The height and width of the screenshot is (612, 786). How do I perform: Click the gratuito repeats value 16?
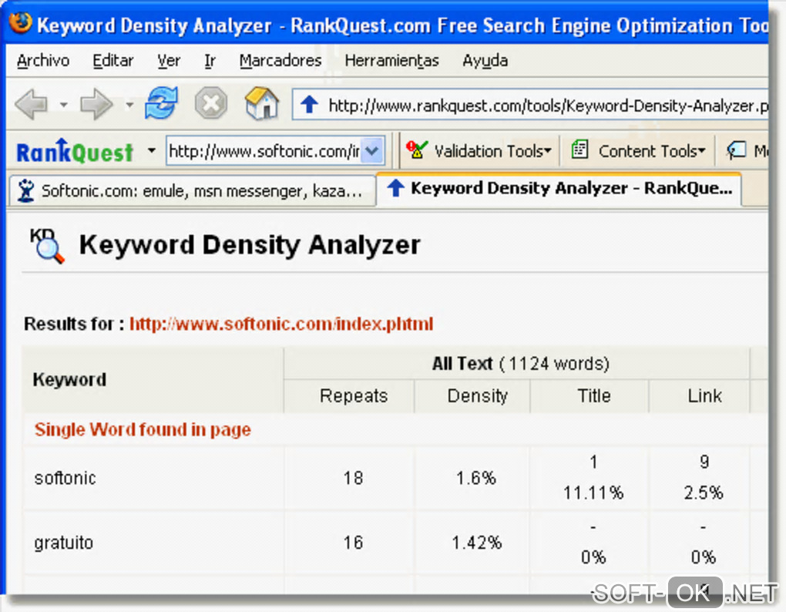pos(354,543)
